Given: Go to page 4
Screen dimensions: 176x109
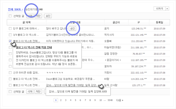Looking at the screenshot, I should pos(71,100).
